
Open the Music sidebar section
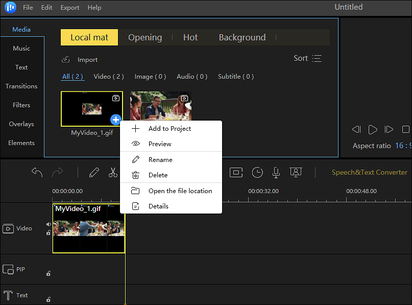[x=21, y=49]
